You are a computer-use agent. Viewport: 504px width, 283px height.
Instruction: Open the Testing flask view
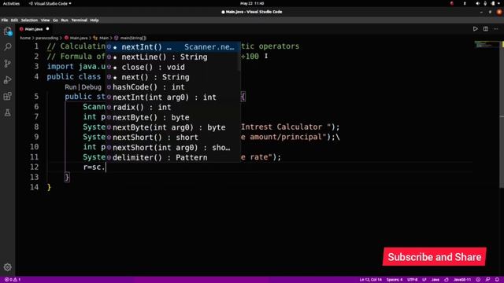8,112
